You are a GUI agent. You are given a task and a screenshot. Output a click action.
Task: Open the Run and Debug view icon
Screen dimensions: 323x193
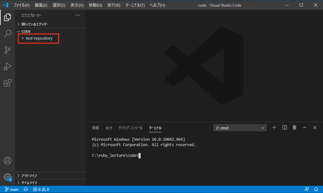click(8, 66)
